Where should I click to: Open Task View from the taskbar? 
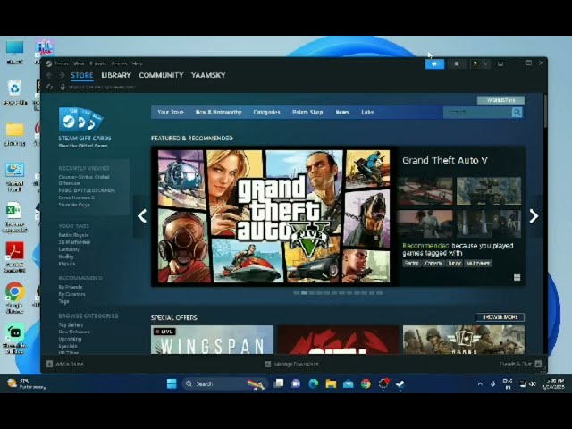coord(279,383)
